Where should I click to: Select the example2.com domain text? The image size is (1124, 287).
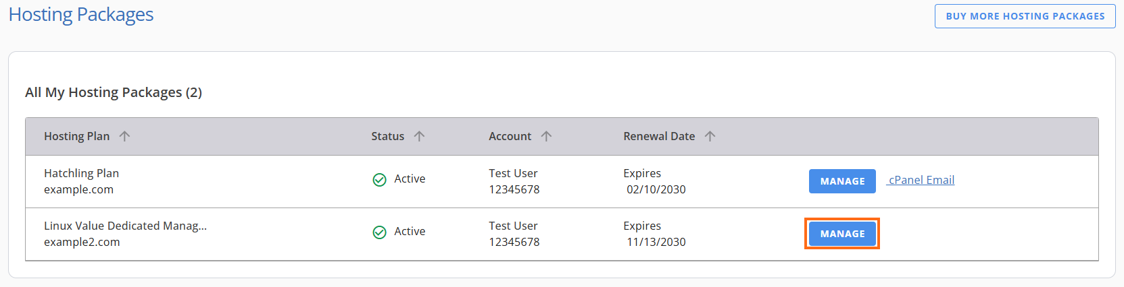tap(82, 242)
